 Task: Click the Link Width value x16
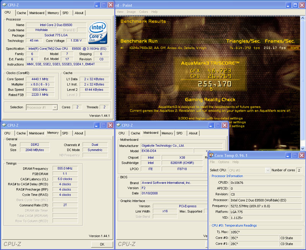(x=165, y=211)
